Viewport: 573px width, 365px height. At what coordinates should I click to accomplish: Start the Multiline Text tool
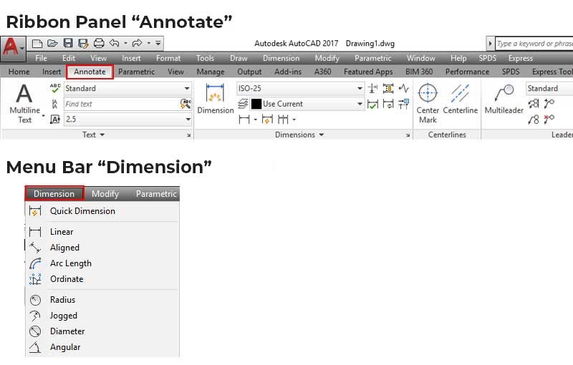pyautogui.click(x=24, y=104)
